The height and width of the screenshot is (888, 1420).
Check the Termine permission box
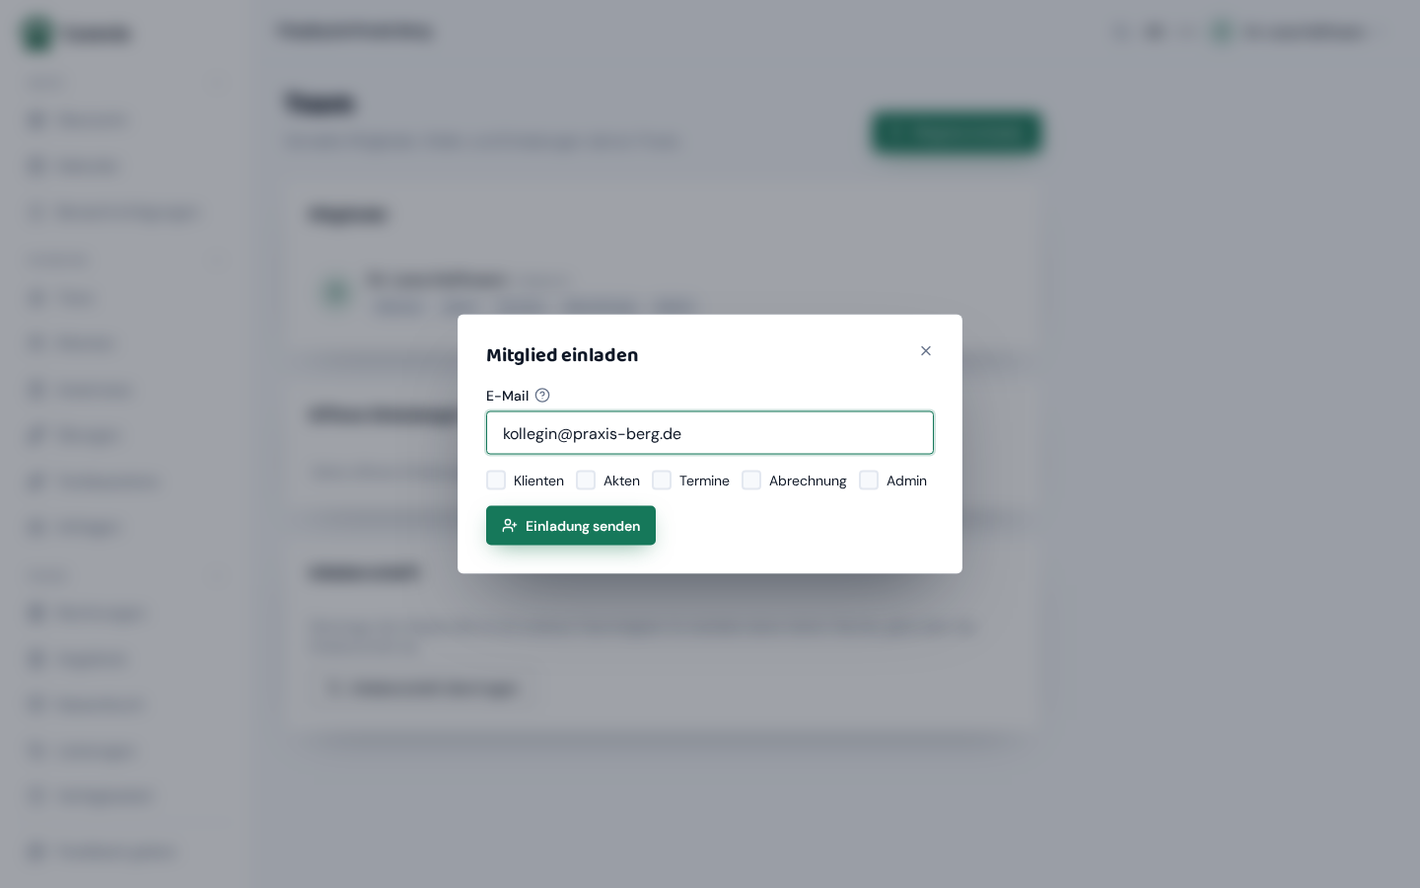(x=662, y=481)
